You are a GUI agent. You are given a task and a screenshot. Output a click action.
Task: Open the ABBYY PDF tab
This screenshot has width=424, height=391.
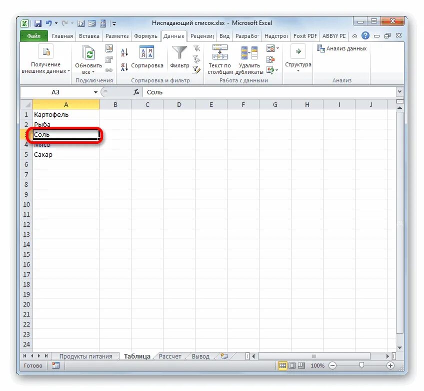334,36
